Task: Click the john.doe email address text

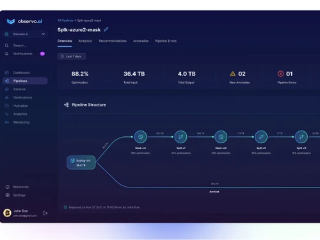Action: 25,216
